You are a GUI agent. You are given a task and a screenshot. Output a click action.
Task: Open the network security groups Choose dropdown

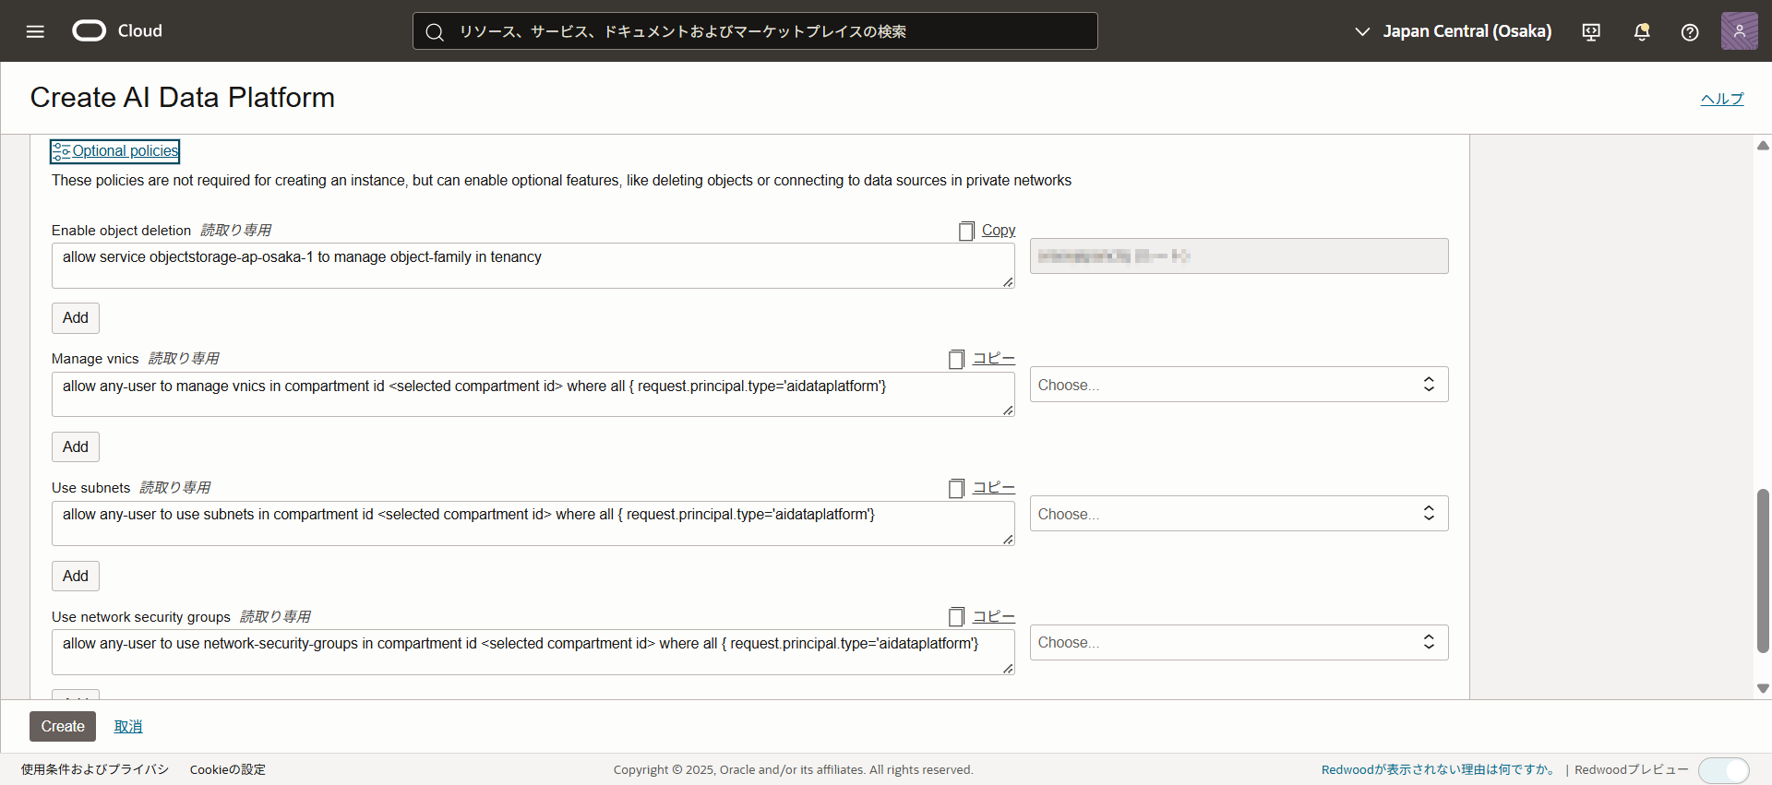[x=1239, y=642]
